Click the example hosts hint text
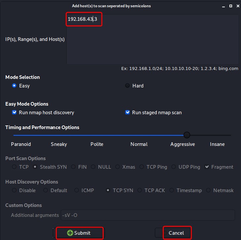 (180, 68)
